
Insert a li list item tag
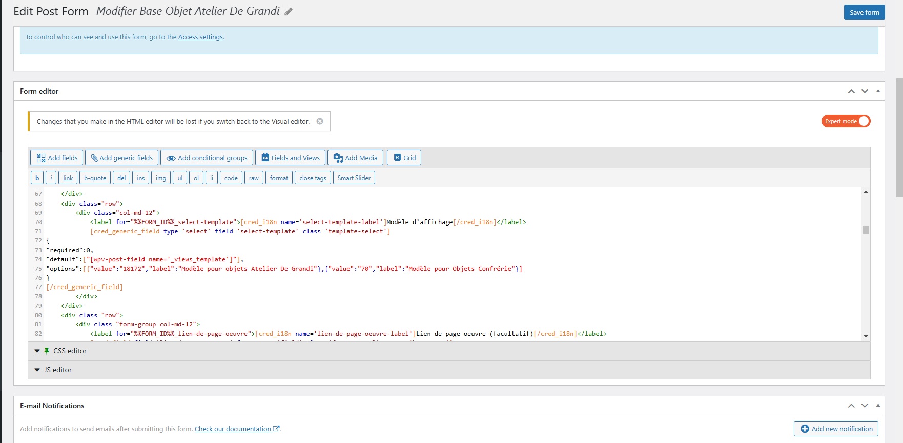(x=212, y=178)
